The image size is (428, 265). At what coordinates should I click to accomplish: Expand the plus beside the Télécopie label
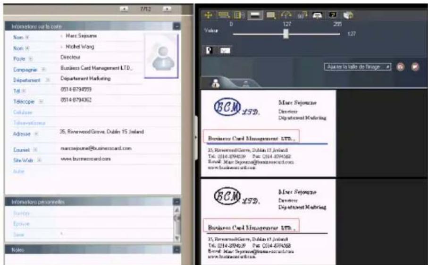pos(41,101)
